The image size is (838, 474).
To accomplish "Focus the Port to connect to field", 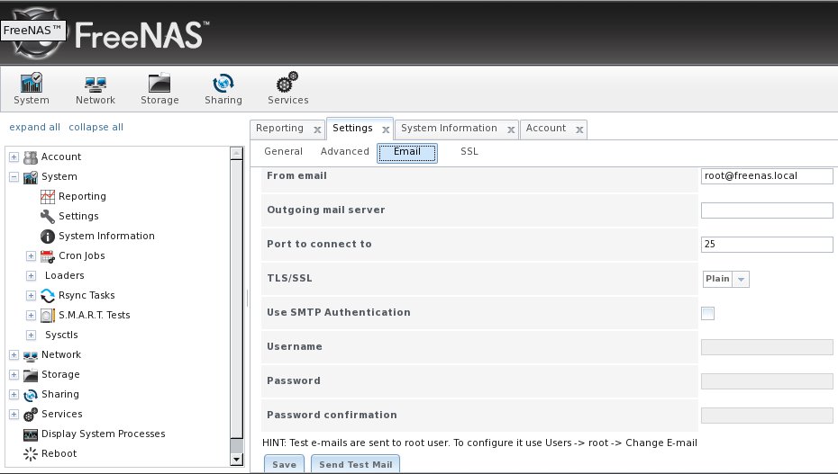I will coord(767,245).
